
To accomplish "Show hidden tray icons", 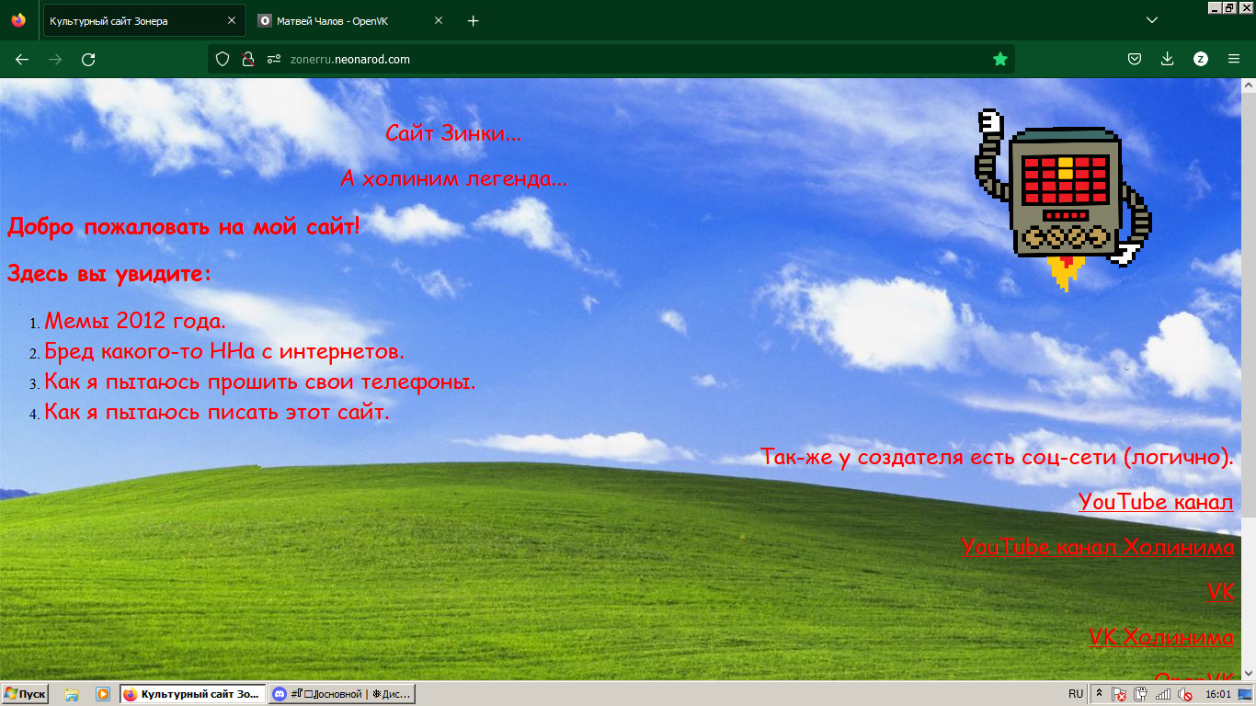I will [1100, 694].
